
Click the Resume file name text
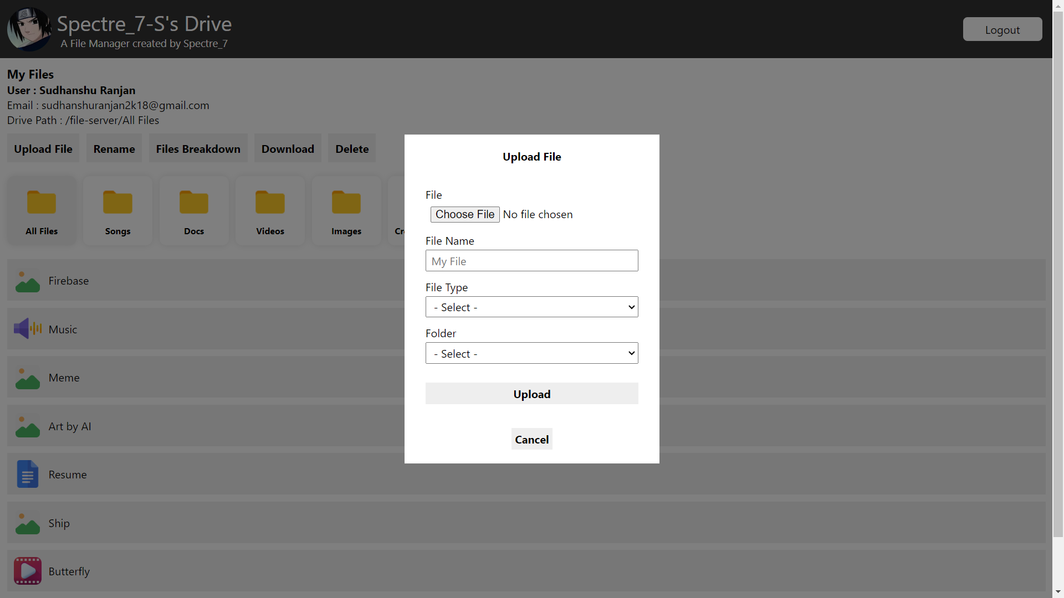click(x=68, y=475)
